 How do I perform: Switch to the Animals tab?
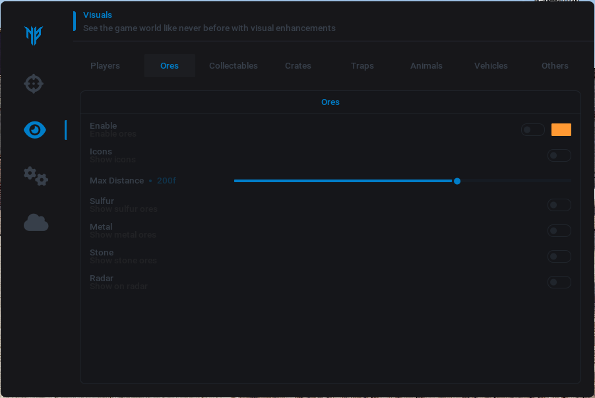426,66
